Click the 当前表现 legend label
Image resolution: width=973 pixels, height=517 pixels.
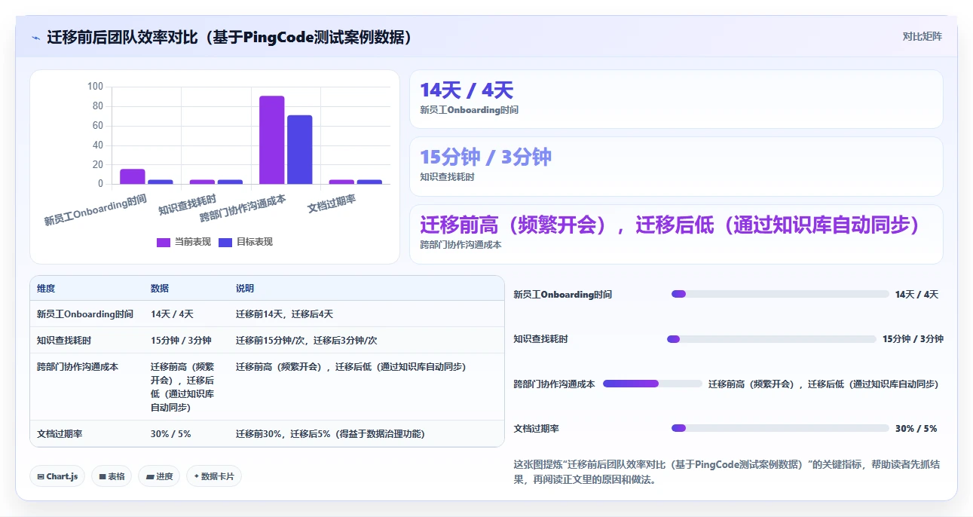193,242
